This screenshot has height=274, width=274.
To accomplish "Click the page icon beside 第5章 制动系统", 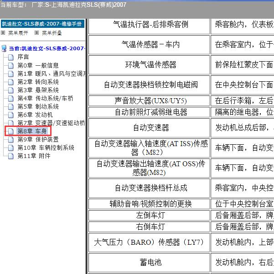I will coord(11,106).
